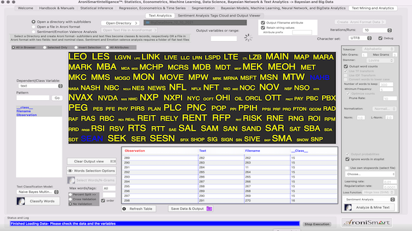Screen dimensions: 412x231
Task: Click the moon icon beside Analyze & Mine Text
Action: click(x=348, y=207)
